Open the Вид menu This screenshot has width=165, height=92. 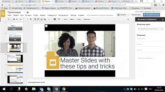[x=22, y=15]
